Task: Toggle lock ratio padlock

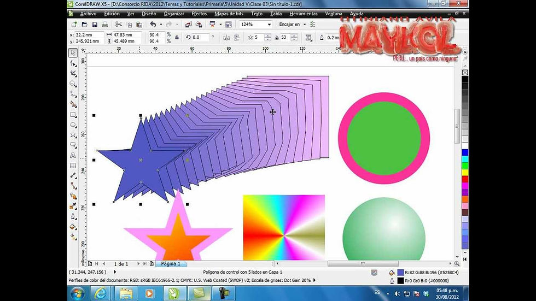Action: [x=177, y=38]
